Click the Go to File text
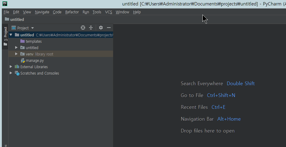The height and width of the screenshot is (147, 286). click(x=192, y=95)
